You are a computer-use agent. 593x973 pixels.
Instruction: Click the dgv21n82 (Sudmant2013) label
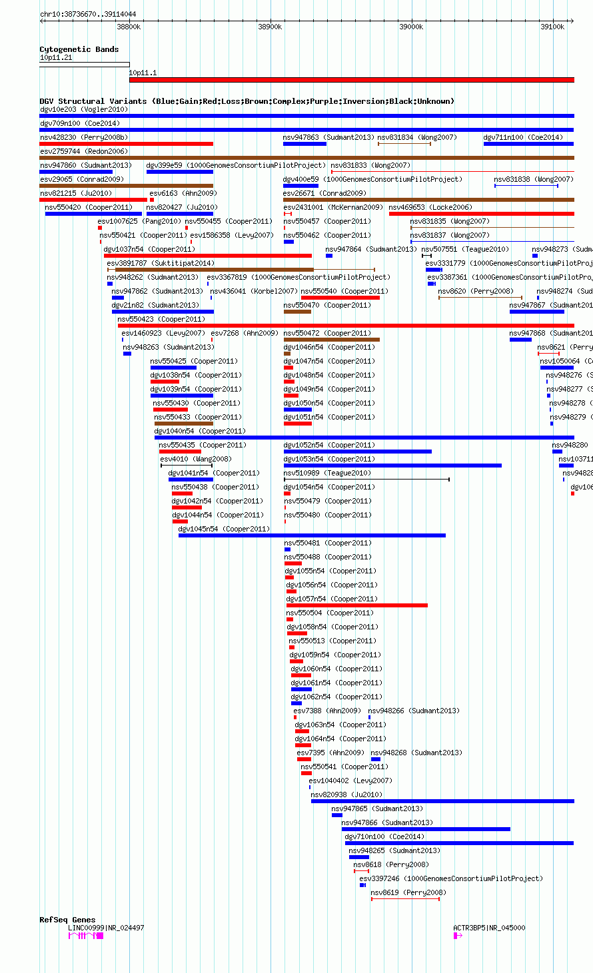(155, 305)
